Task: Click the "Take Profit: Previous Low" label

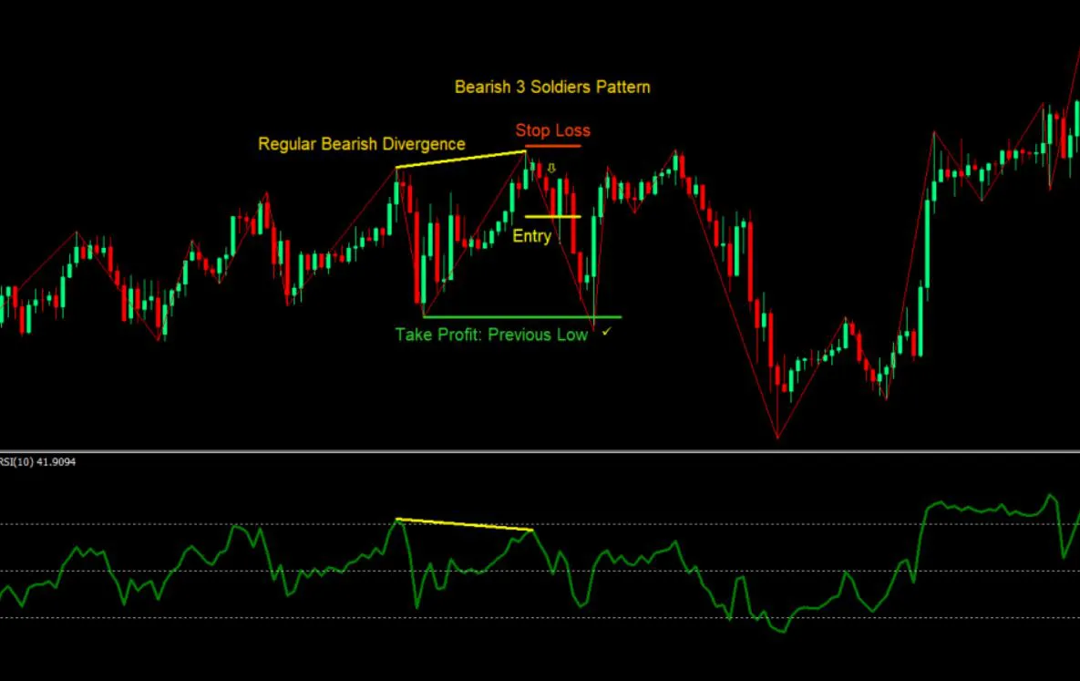Action: [x=491, y=335]
